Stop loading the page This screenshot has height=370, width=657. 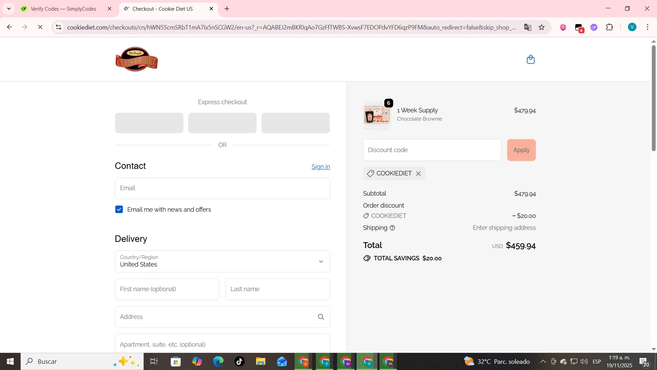click(40, 27)
